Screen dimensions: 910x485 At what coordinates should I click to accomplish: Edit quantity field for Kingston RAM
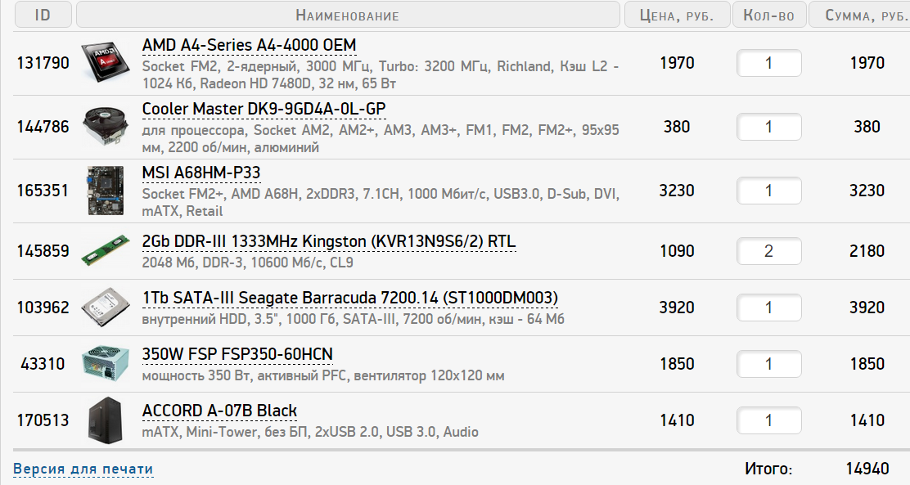tap(768, 251)
